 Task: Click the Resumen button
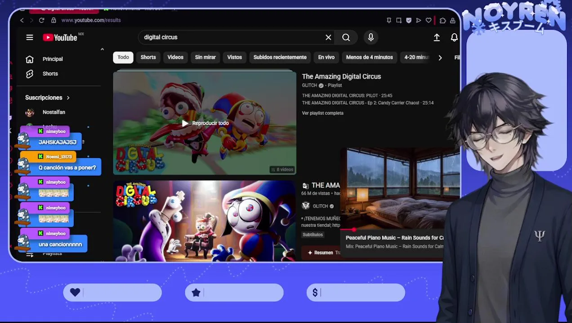[321, 253]
